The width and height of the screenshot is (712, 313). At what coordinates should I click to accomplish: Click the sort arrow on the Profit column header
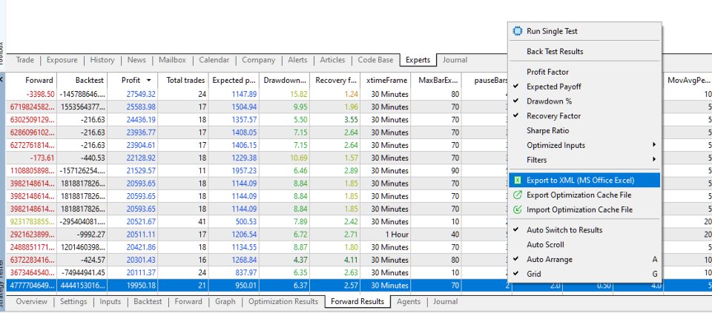149,81
